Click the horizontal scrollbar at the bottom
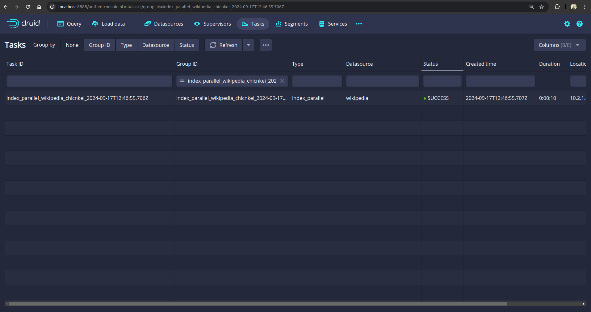591x312 pixels. click(258, 304)
